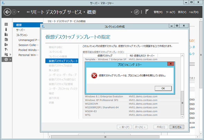Viewport: 204px width, 140px height.
Task: Select サーバー in the navigation pane
Action: point(20,30)
